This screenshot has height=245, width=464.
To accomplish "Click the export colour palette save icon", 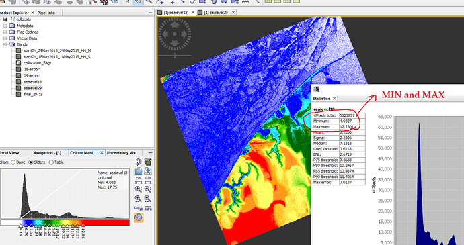I will pos(148,170).
